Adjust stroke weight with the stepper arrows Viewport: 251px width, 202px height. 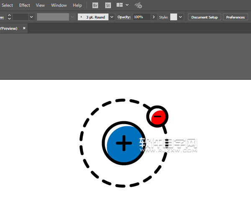click(10, 17)
